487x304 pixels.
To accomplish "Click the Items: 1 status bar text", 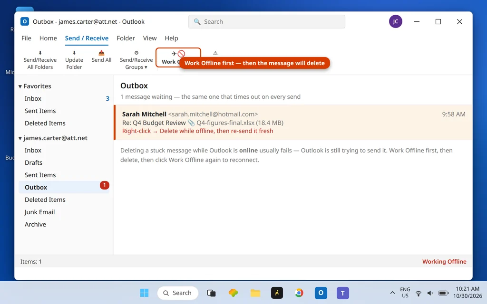I will (31, 262).
